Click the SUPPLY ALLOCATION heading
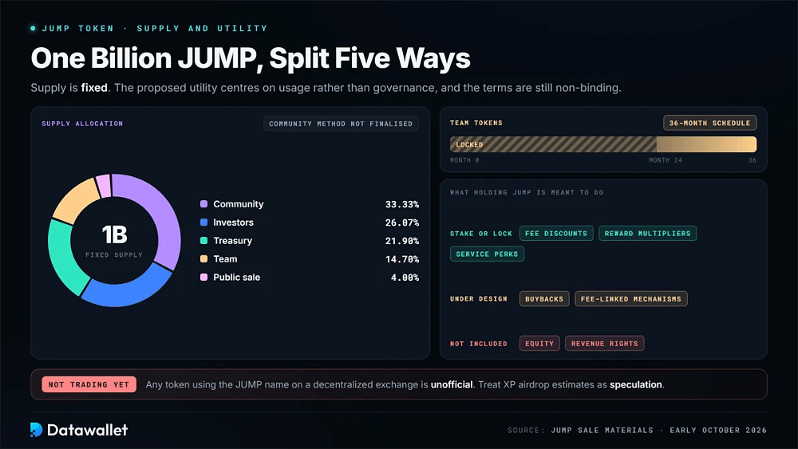 tap(82, 124)
